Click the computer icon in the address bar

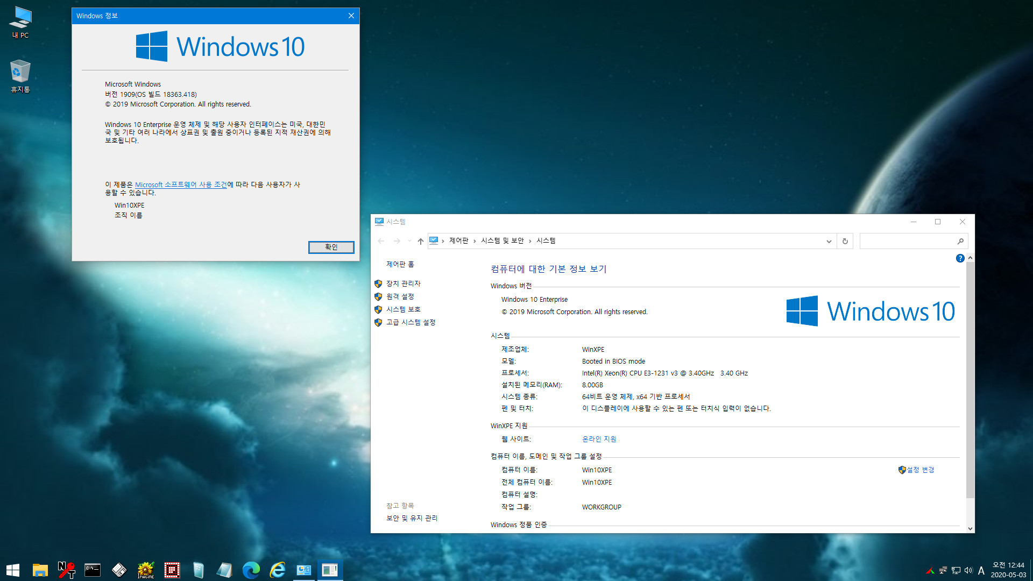click(434, 240)
